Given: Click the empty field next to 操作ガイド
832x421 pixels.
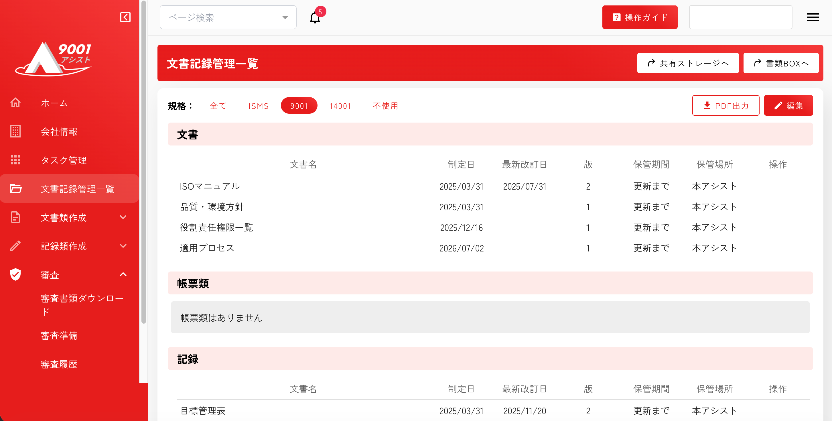Looking at the screenshot, I should point(741,17).
